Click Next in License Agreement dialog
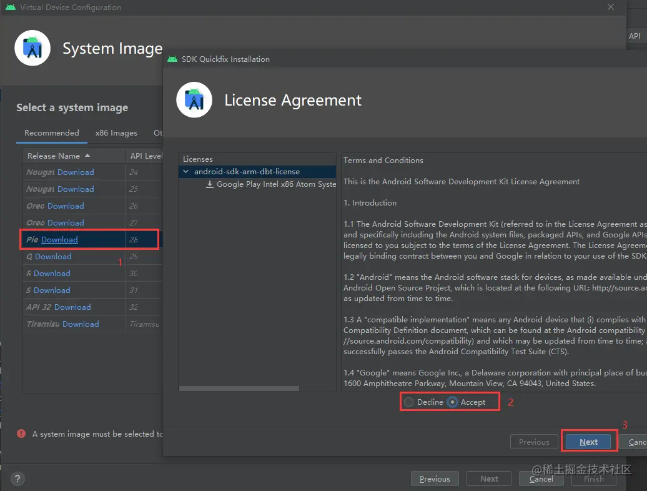The width and height of the screenshot is (647, 491). click(x=588, y=442)
